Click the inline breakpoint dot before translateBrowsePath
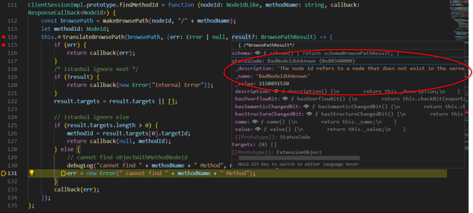473x213 pixels. (59, 37)
